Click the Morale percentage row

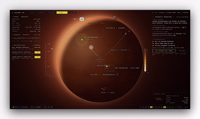26,21
